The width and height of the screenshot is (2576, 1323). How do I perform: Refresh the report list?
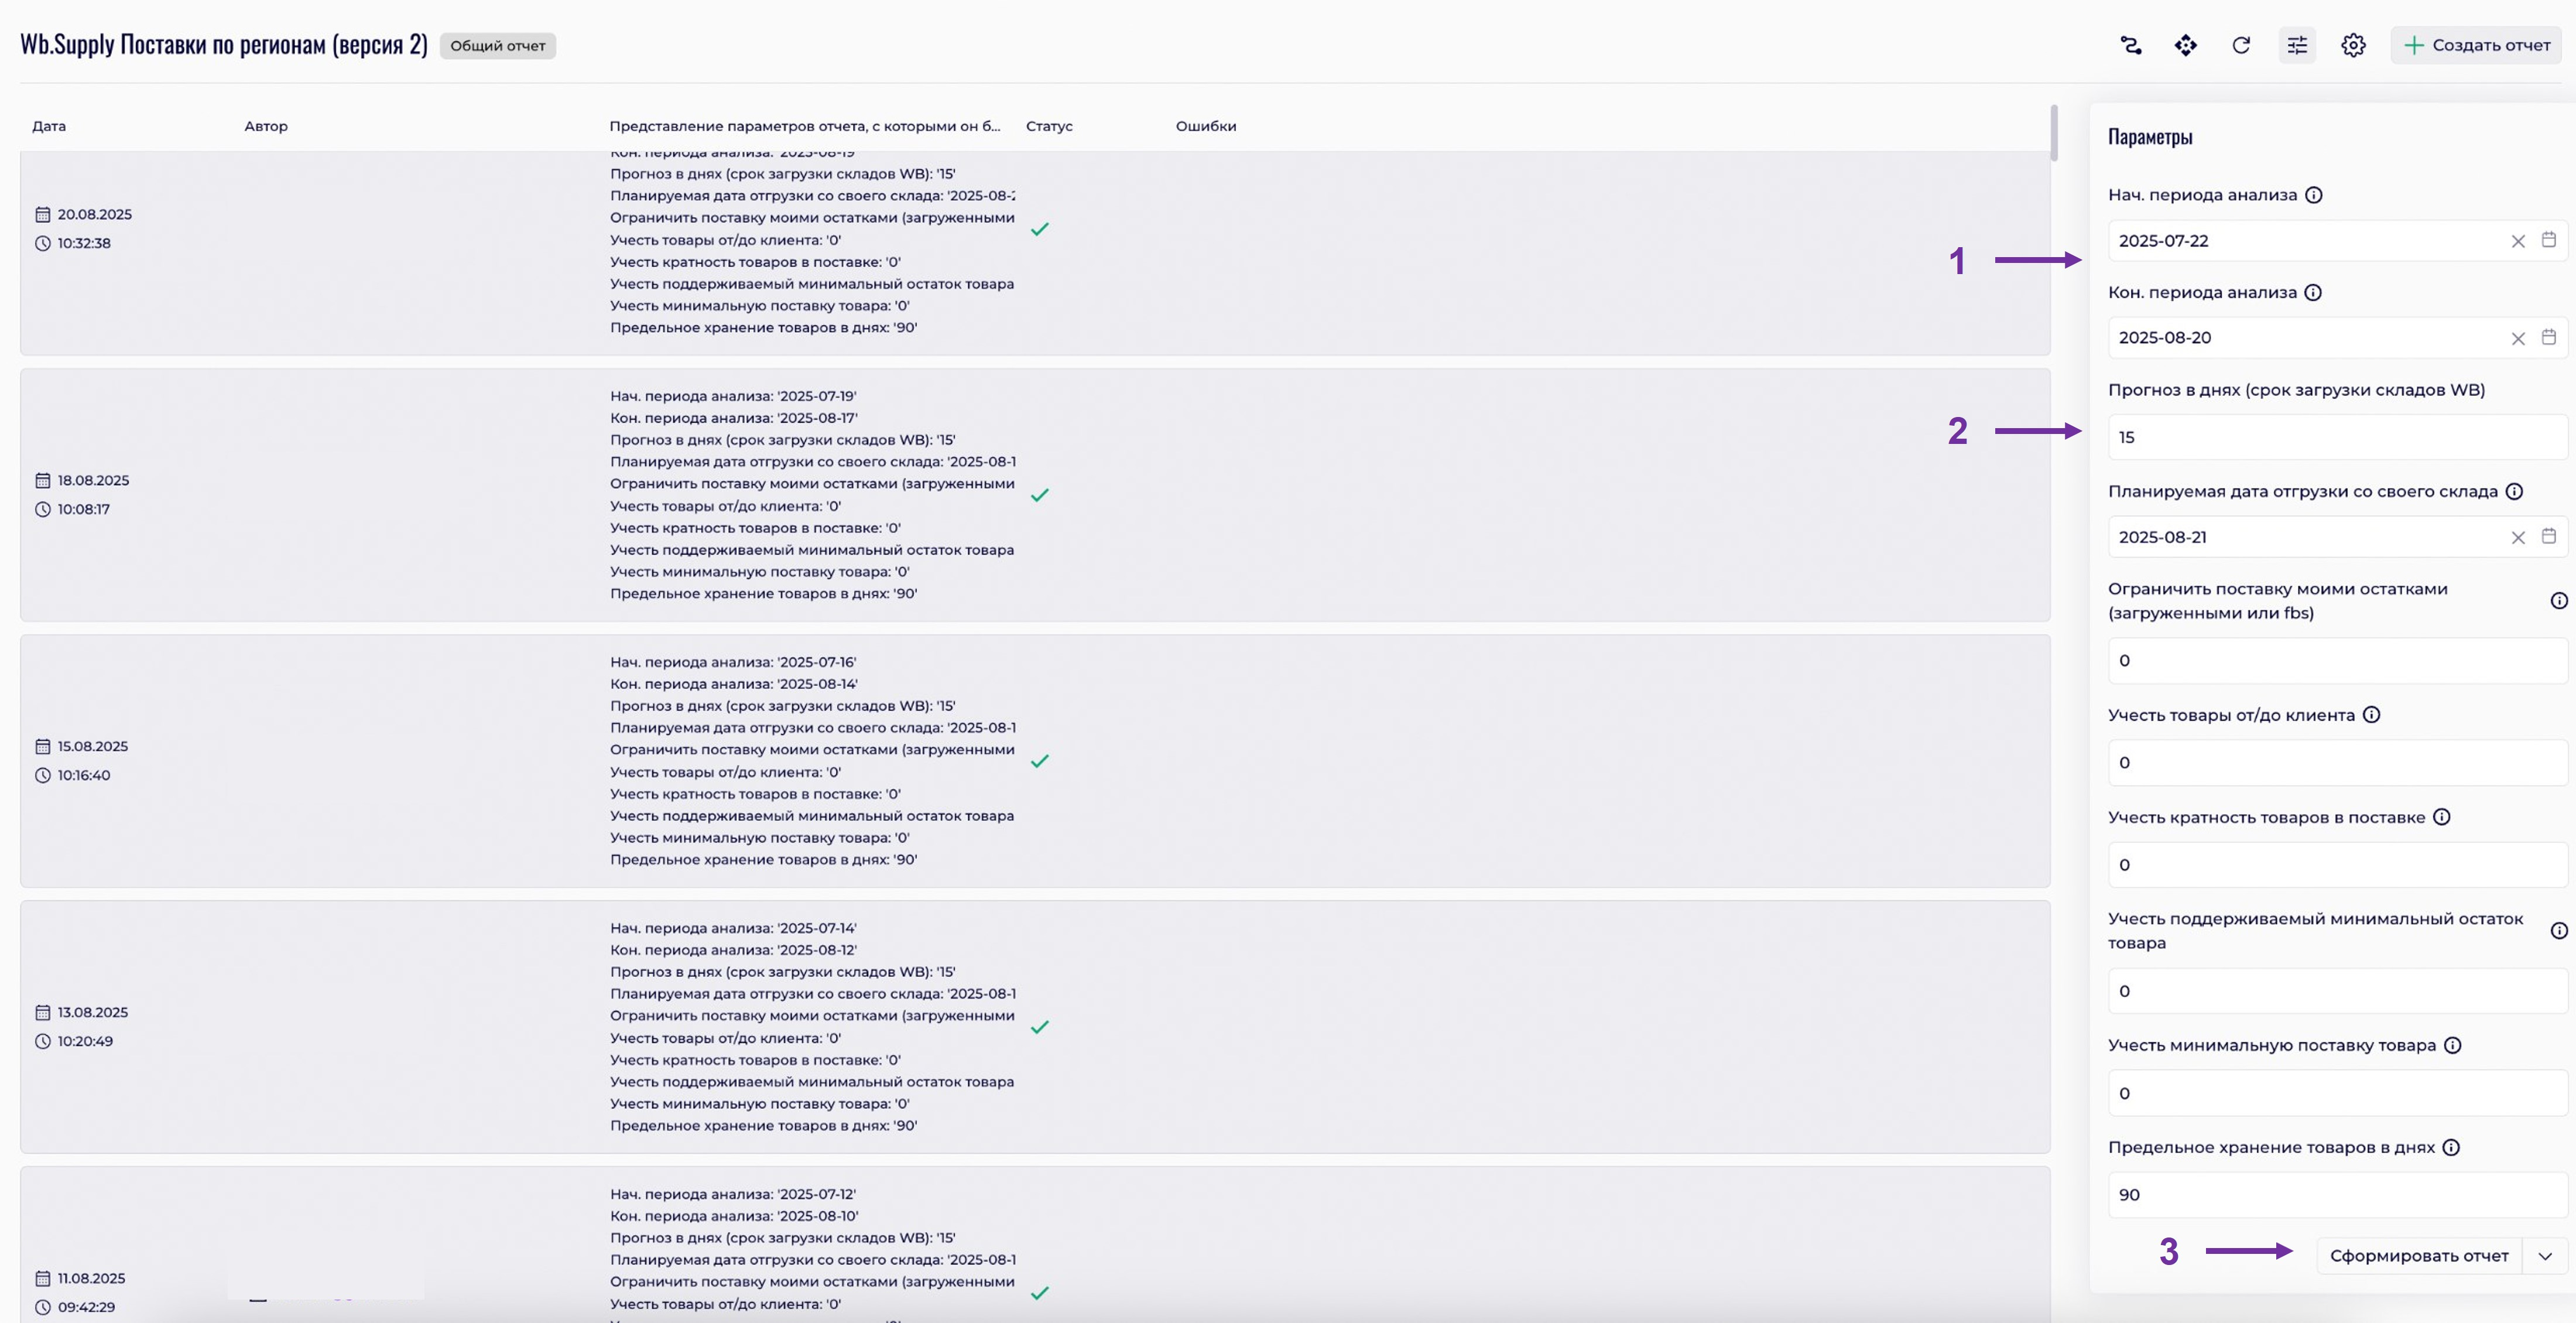click(x=2241, y=45)
